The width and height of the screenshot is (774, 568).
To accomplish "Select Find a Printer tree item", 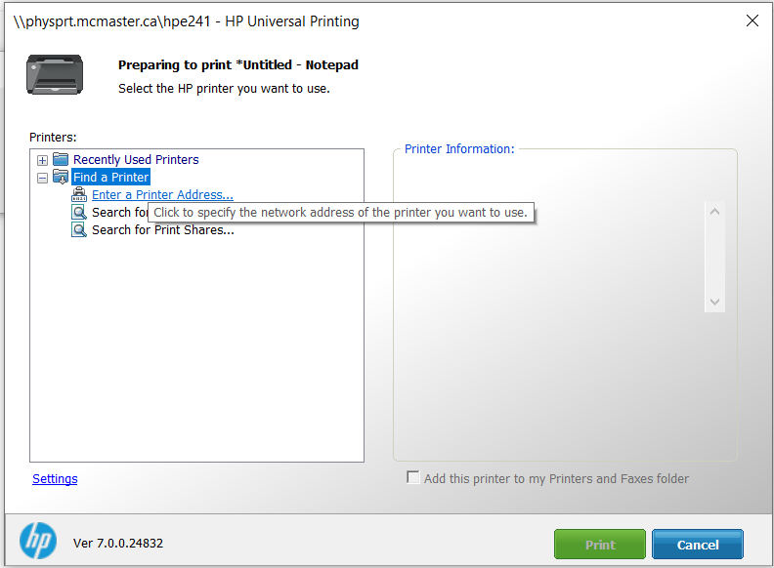I will pyautogui.click(x=111, y=178).
